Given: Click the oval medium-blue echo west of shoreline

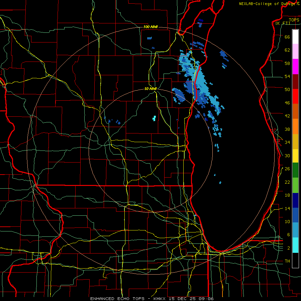Looking at the screenshot, I should (x=179, y=95).
